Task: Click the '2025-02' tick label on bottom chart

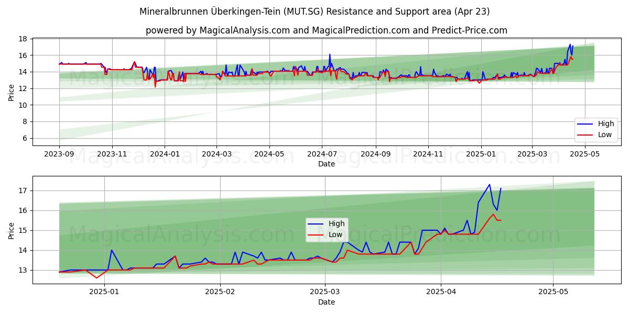Action: point(220,292)
